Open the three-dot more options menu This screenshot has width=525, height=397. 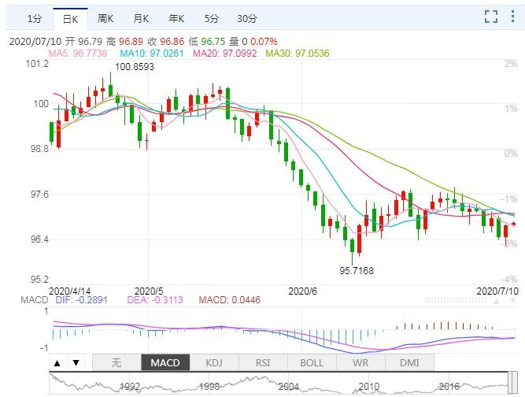coord(512,17)
